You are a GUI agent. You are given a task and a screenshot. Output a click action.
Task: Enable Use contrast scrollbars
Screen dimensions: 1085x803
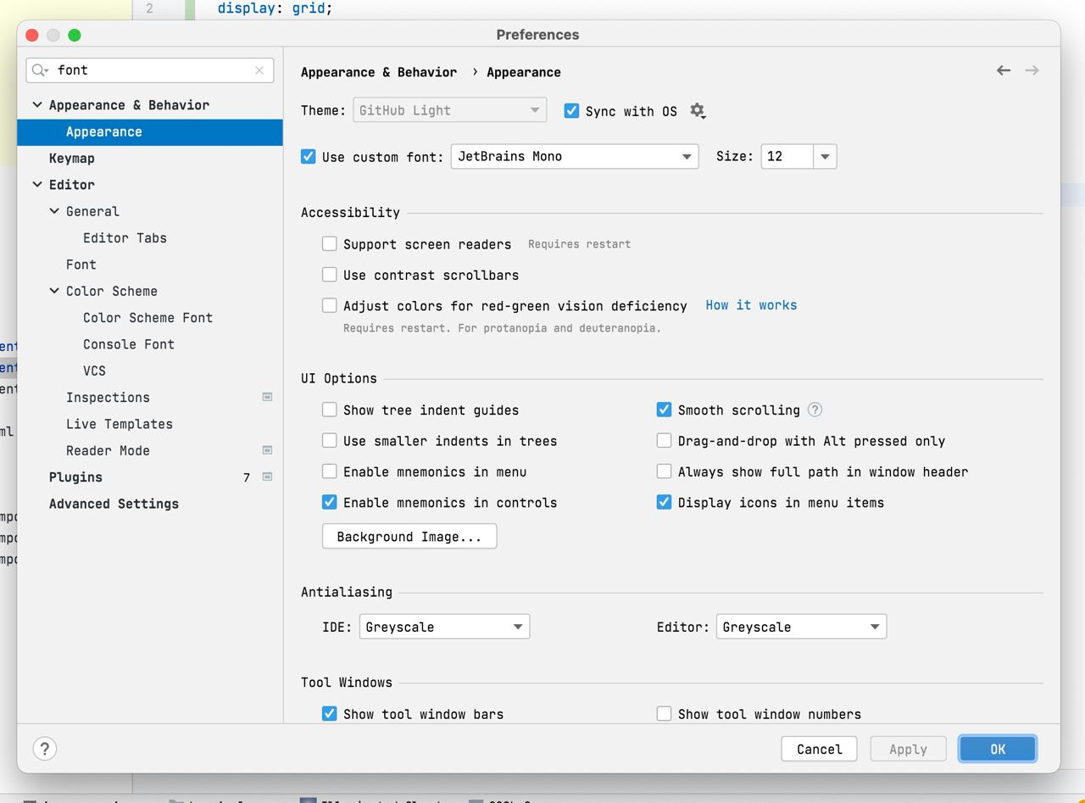[x=330, y=275]
